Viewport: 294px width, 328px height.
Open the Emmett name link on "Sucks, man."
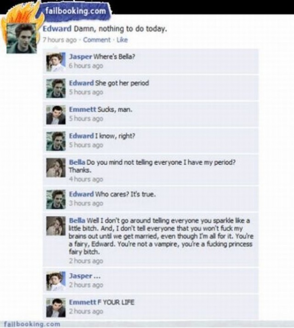click(83, 109)
